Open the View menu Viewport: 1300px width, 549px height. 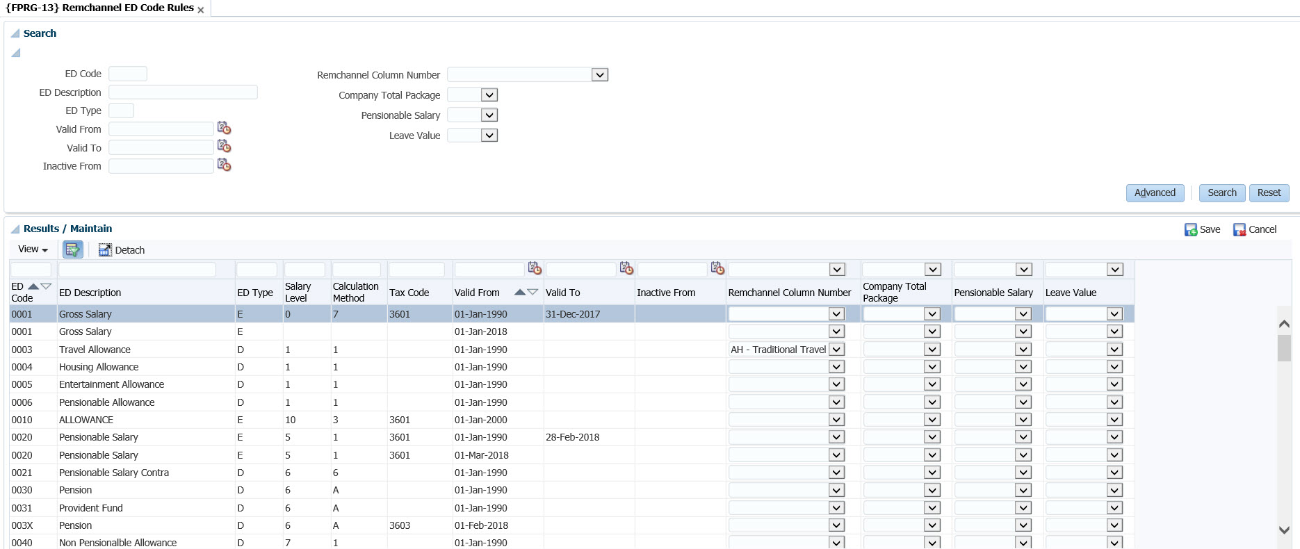(x=33, y=249)
